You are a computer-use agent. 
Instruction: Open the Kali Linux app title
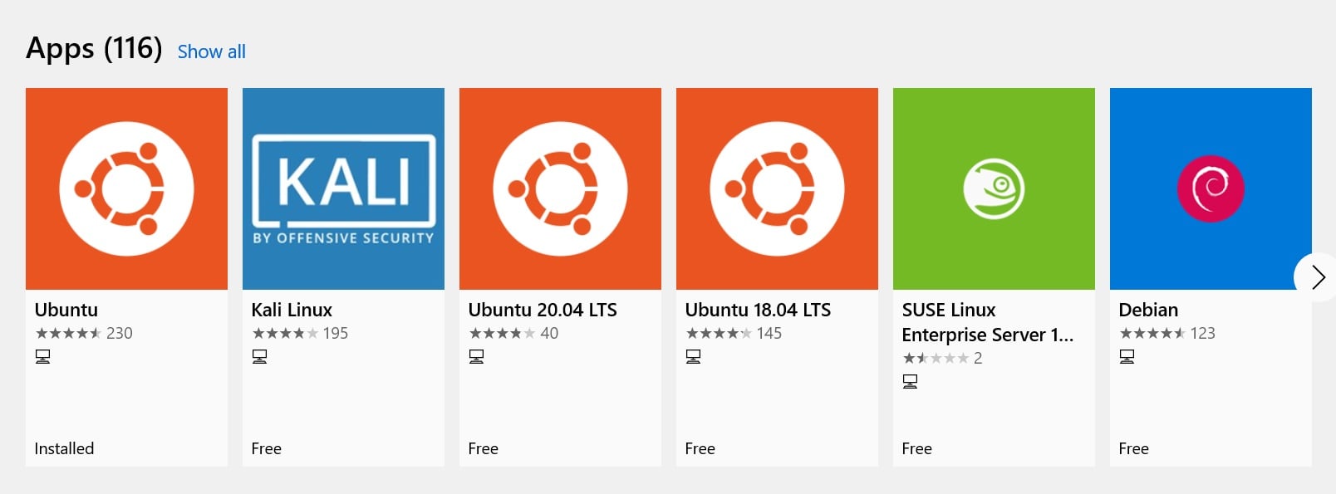[x=292, y=310]
